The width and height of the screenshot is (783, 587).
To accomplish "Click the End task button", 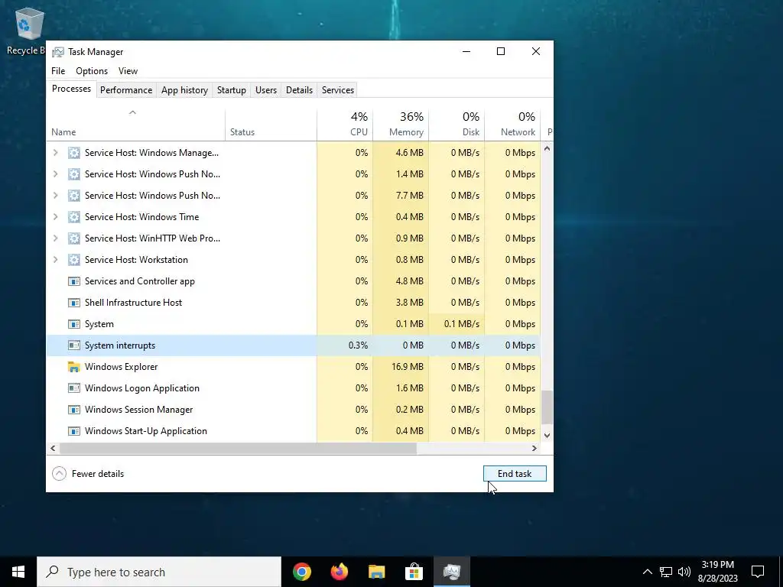I will tap(515, 474).
